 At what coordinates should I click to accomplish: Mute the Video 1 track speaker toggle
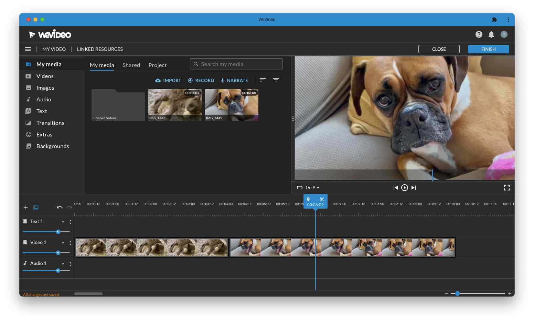tap(58, 253)
